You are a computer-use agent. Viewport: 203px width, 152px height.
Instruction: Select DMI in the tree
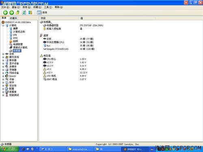coord(15,35)
